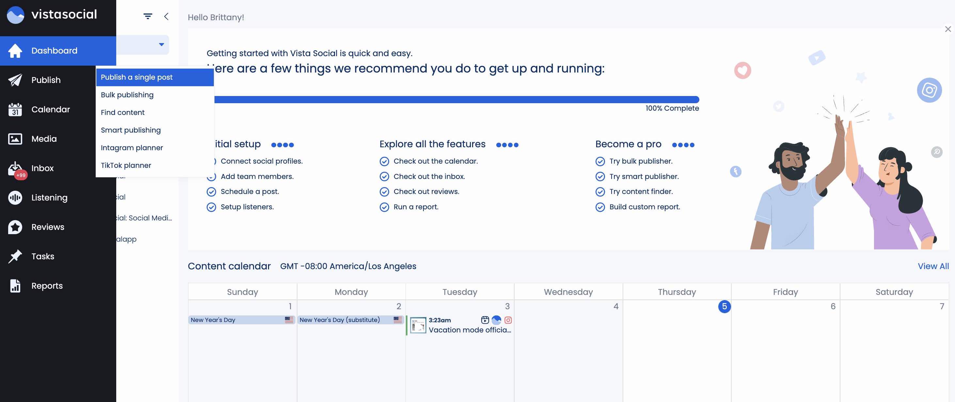Image resolution: width=955 pixels, height=402 pixels.
Task: Click the 100% complete progress bar
Action: [x=456, y=99]
